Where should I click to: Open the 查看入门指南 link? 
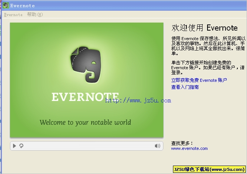click(185, 87)
